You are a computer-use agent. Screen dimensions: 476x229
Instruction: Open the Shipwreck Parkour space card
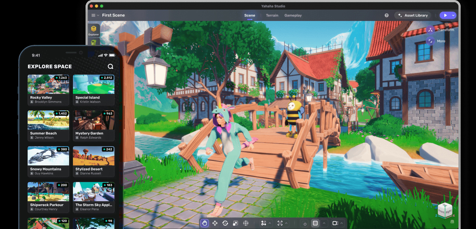coord(48,197)
